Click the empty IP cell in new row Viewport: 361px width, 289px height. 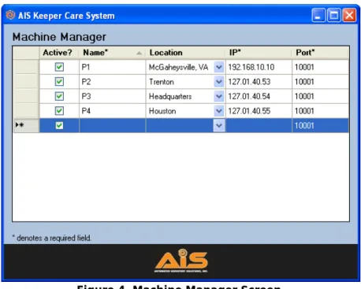(259, 125)
